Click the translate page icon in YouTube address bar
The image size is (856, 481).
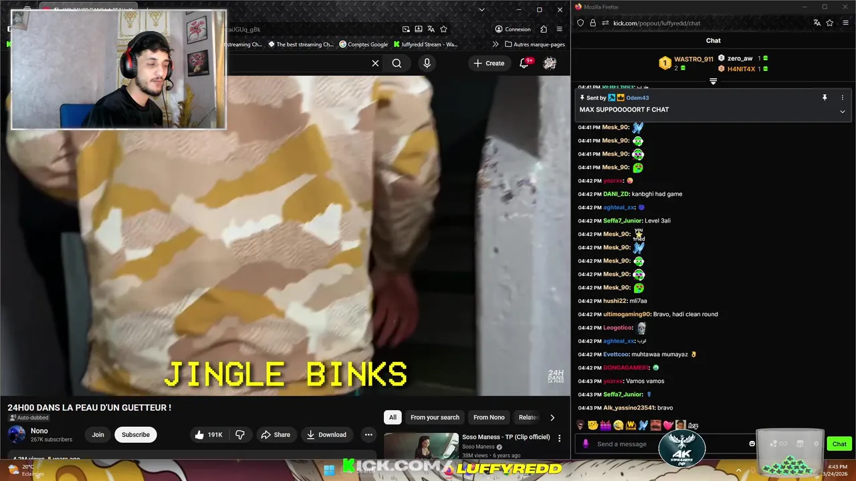[x=431, y=29]
